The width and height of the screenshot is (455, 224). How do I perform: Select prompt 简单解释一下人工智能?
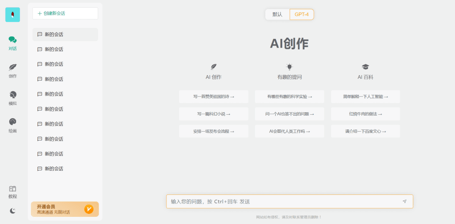click(366, 97)
